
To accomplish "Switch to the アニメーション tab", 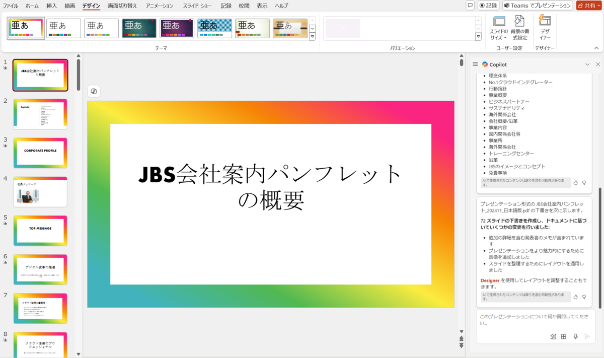I will [160, 6].
